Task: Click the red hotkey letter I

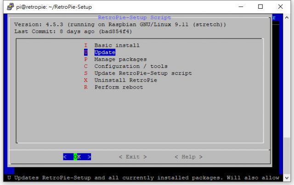Action: pos(86,45)
